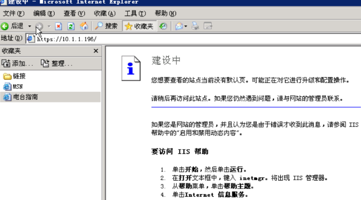Click the 要访问 IIS 帮助 heading
The height and width of the screenshot is (200, 361).
(x=180, y=152)
